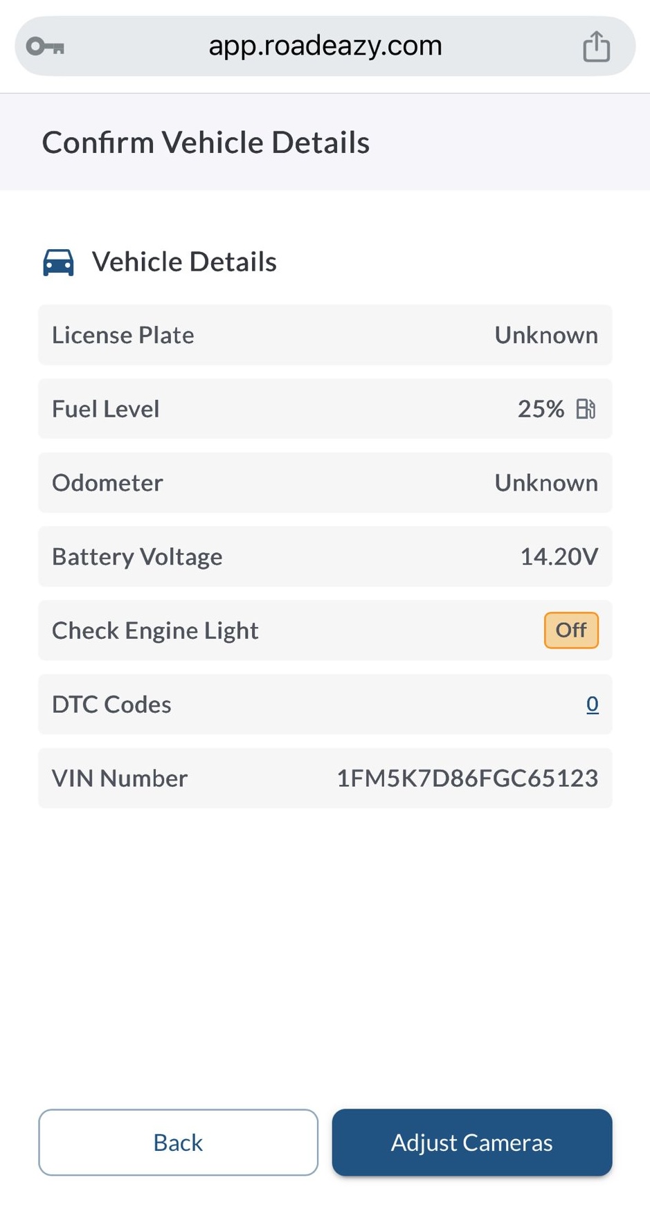Viewport: 650px width, 1209px height.
Task: Tap the Adjust Cameras button
Action: [x=471, y=1142]
